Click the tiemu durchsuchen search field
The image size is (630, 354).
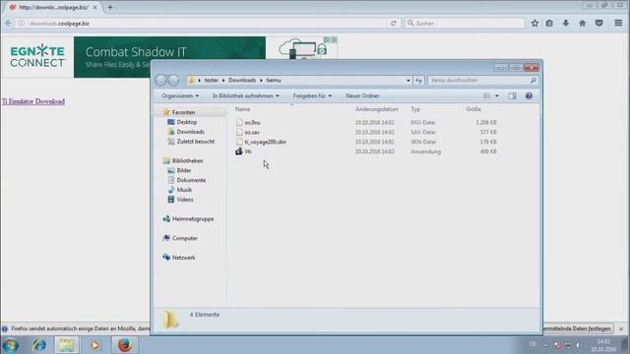483,81
